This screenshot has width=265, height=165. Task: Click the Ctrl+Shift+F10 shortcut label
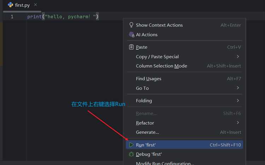225,145
